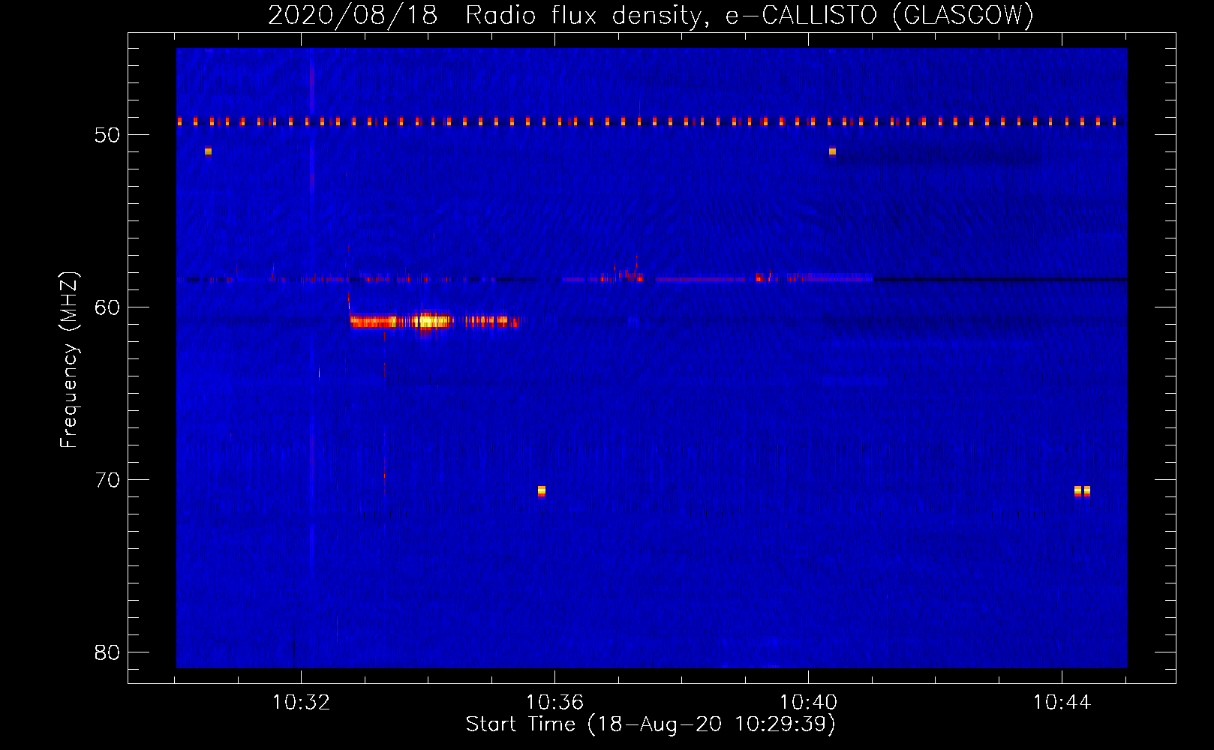Image resolution: width=1214 pixels, height=750 pixels.
Task: Click the orange marker near 51 MHz after 10:40
Action: (832, 151)
